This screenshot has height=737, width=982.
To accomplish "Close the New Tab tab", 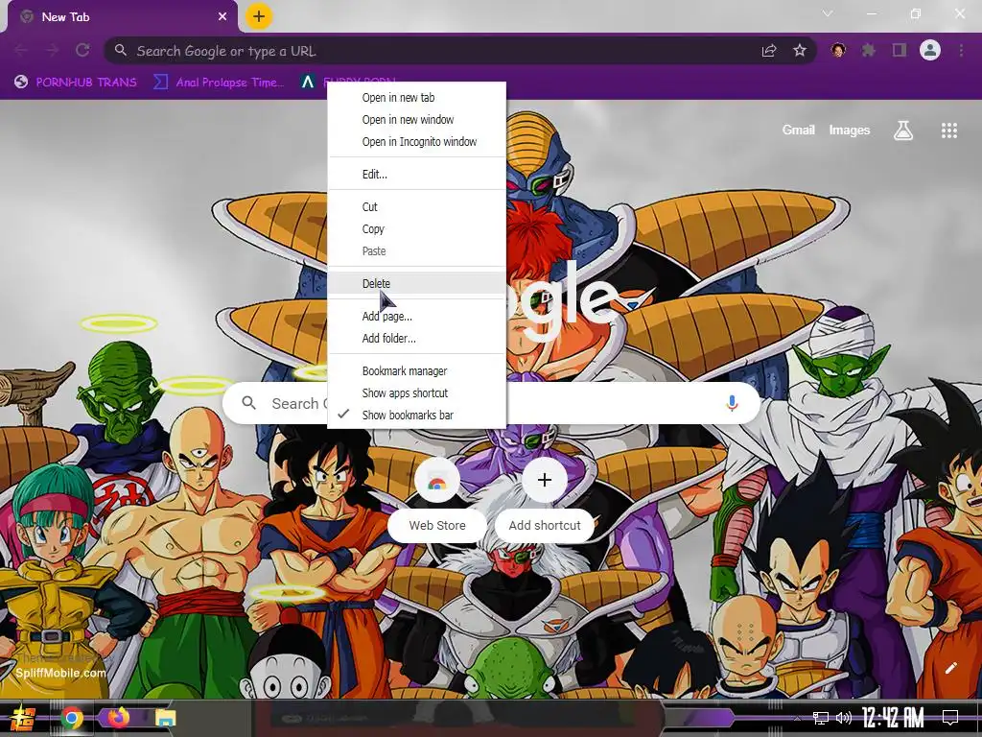I will (x=222, y=17).
